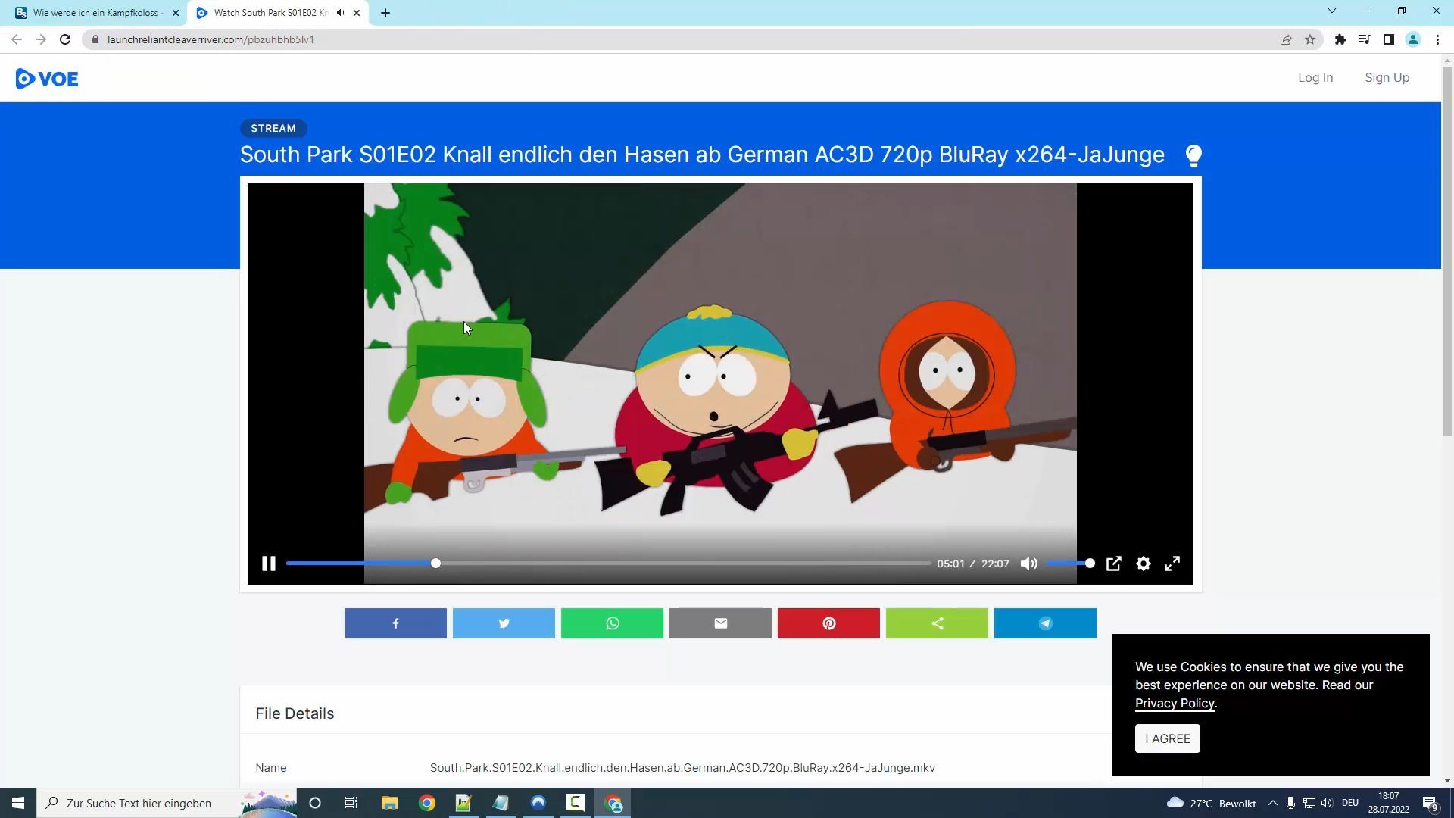Open picture-in-picture popout icon
The height and width of the screenshot is (818, 1454).
(1114, 564)
